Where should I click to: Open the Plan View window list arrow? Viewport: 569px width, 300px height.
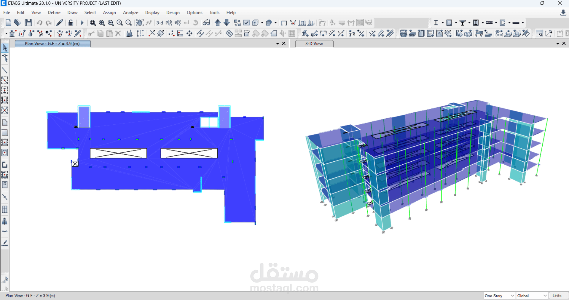278,44
